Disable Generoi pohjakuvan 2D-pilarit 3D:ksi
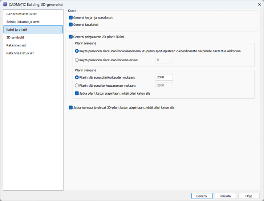The image size is (264, 201). click(x=71, y=37)
